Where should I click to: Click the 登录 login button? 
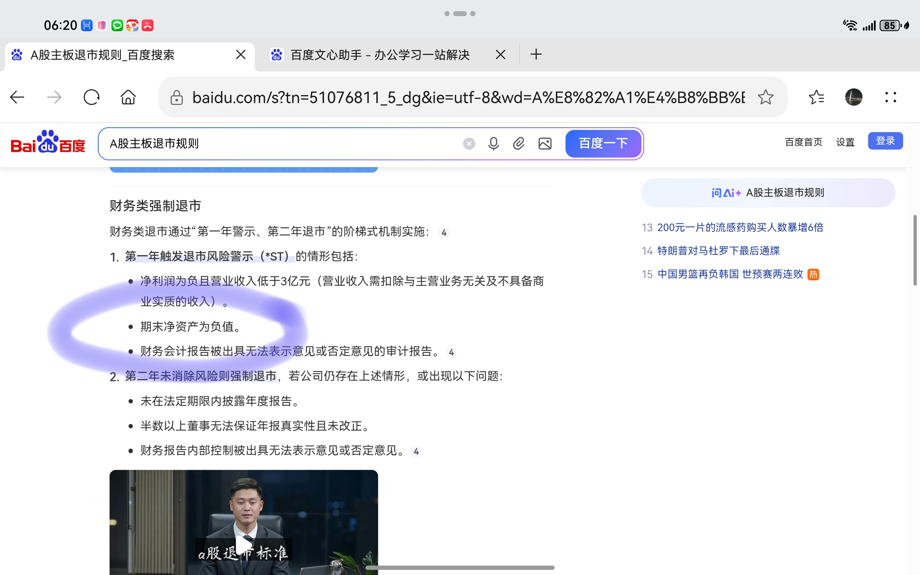(x=885, y=141)
